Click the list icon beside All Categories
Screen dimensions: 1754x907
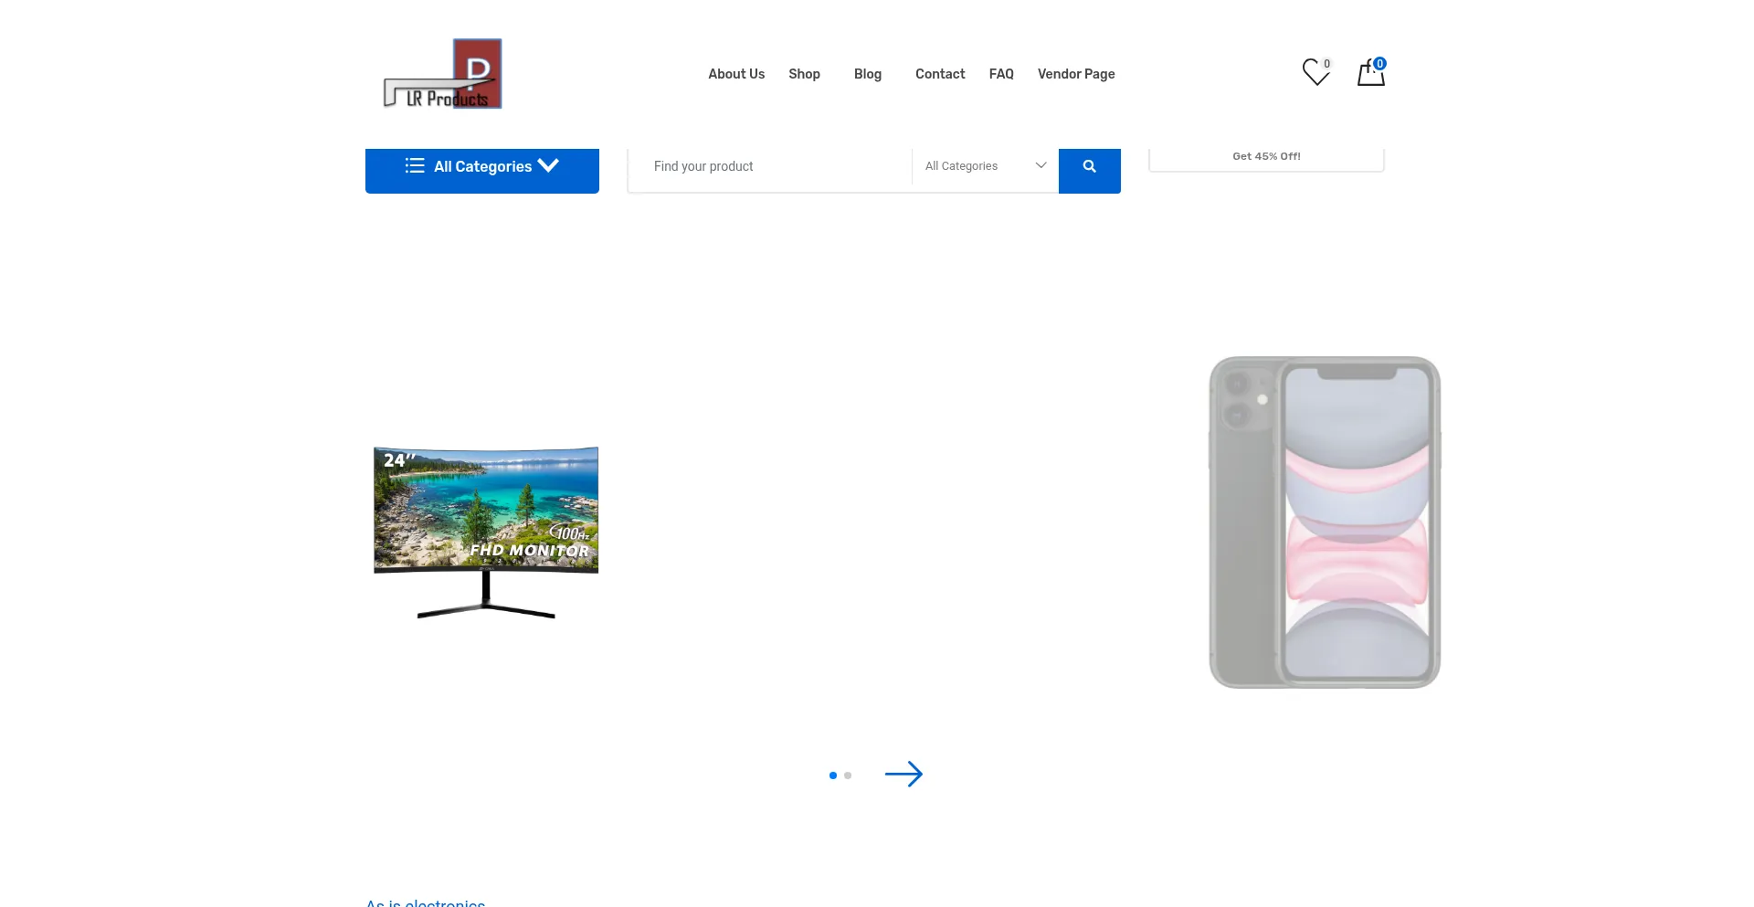pyautogui.click(x=415, y=166)
